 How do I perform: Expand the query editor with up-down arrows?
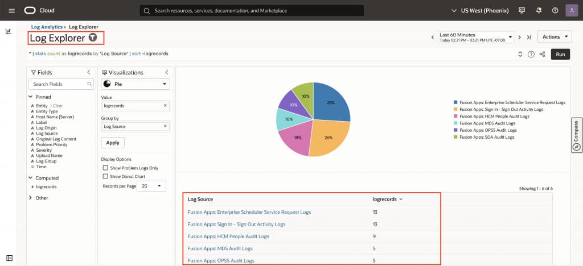coord(520,54)
